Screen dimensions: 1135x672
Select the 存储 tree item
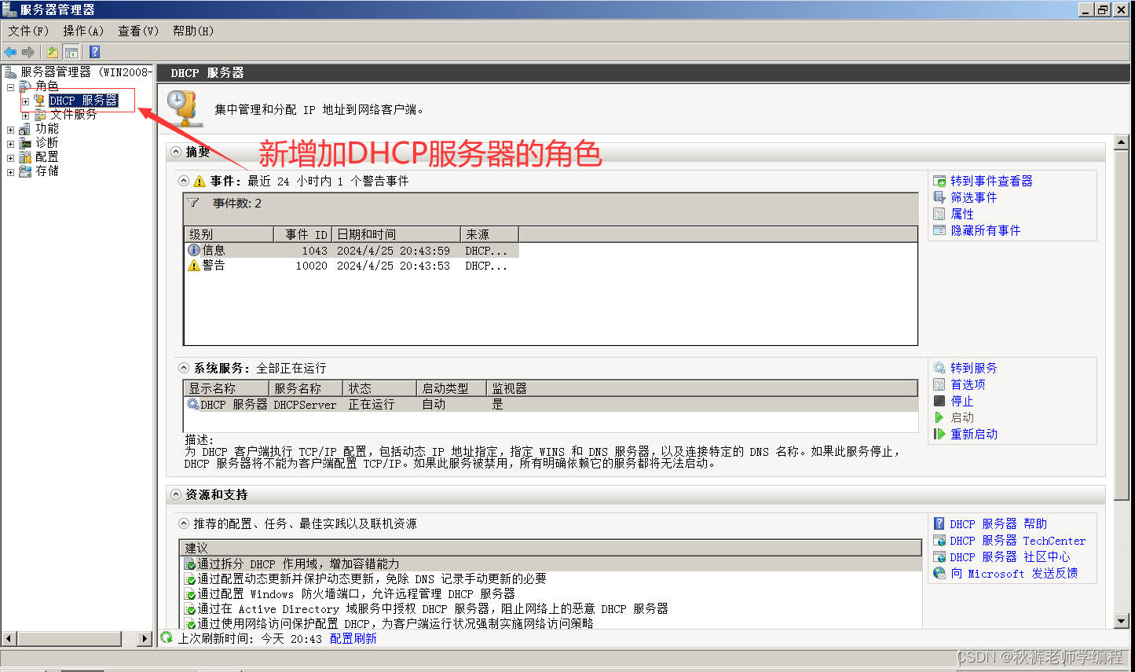pyautogui.click(x=47, y=171)
